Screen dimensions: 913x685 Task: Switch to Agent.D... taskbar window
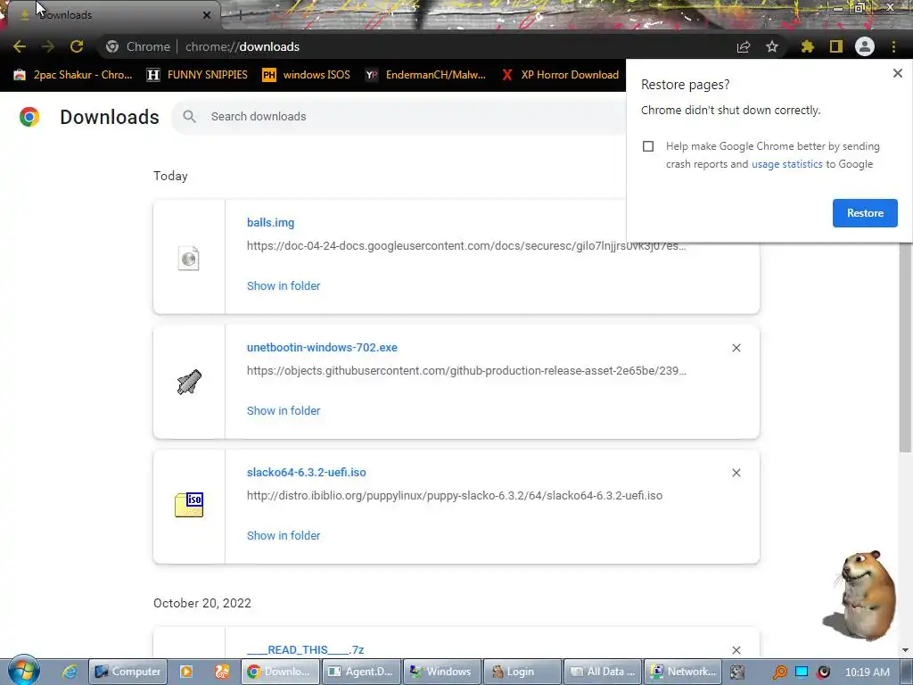362,672
